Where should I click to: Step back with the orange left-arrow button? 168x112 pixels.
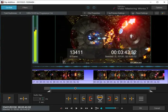click(x=76, y=98)
